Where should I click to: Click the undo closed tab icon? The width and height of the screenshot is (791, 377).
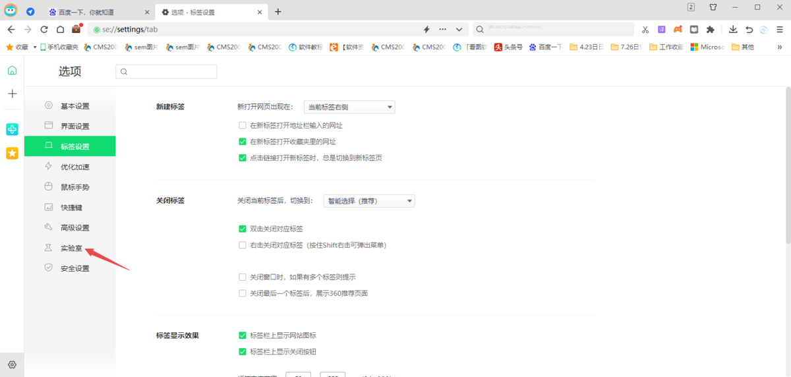click(x=749, y=29)
